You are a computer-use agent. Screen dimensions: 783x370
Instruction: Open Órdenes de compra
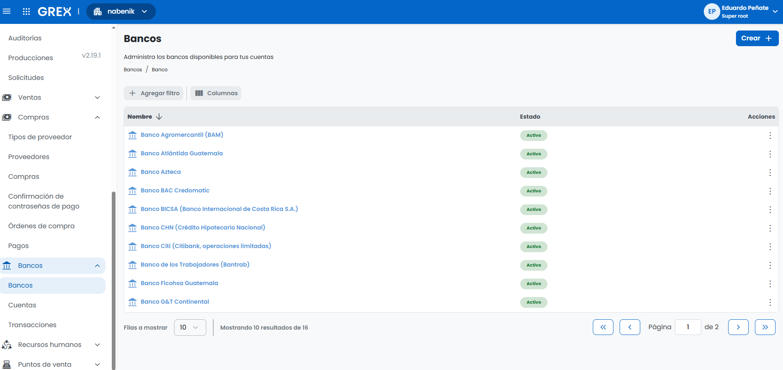point(41,226)
